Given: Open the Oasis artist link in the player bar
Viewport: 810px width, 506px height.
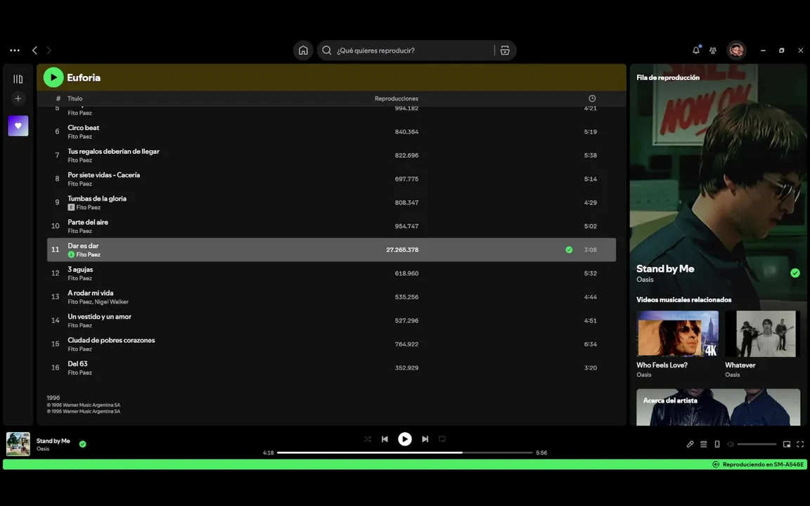Looking at the screenshot, I should [43, 448].
